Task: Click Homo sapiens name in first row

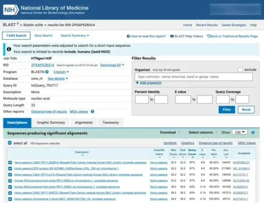Action: click(x=159, y=162)
